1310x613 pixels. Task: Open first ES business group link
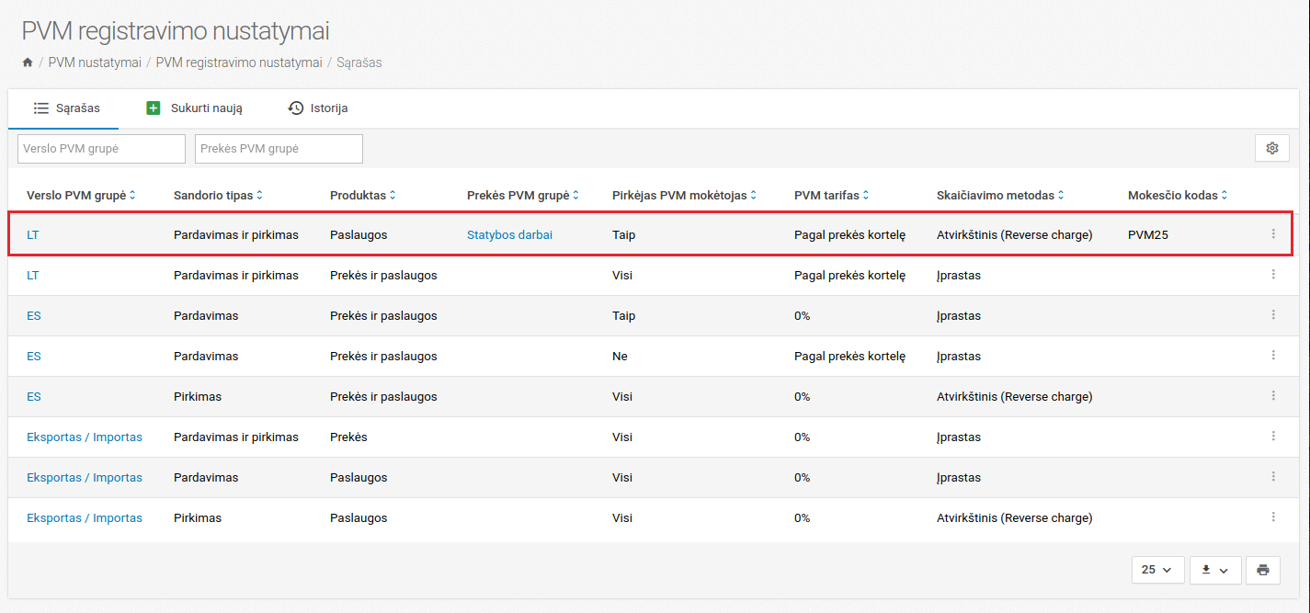point(34,315)
